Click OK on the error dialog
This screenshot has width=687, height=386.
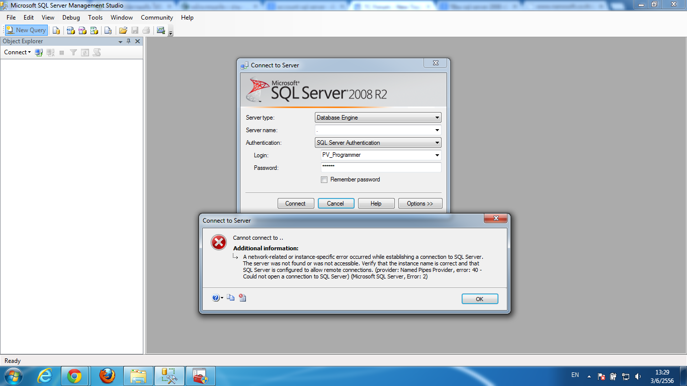[x=480, y=299]
